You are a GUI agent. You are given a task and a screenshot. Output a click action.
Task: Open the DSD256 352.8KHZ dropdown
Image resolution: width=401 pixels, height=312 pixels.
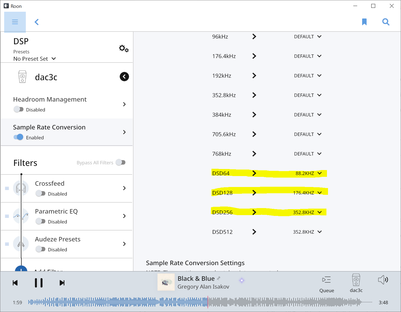(307, 213)
